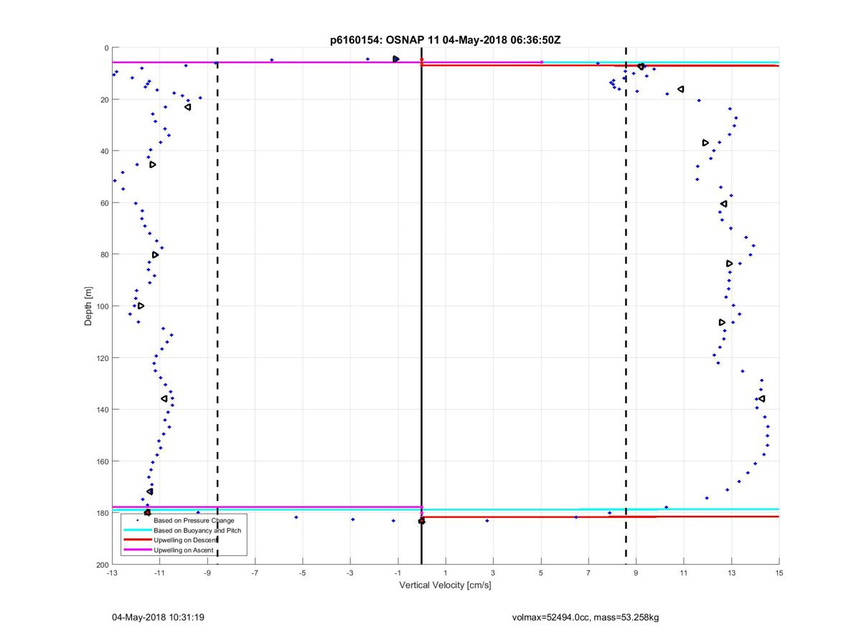Click positive velocity axis tick label 7

588,573
